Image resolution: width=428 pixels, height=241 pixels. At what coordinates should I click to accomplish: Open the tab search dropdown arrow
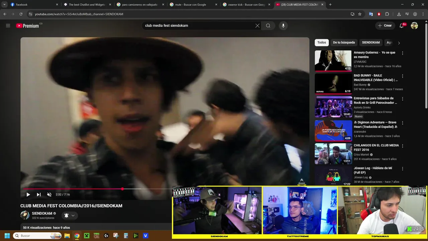pyautogui.click(x=4, y=5)
